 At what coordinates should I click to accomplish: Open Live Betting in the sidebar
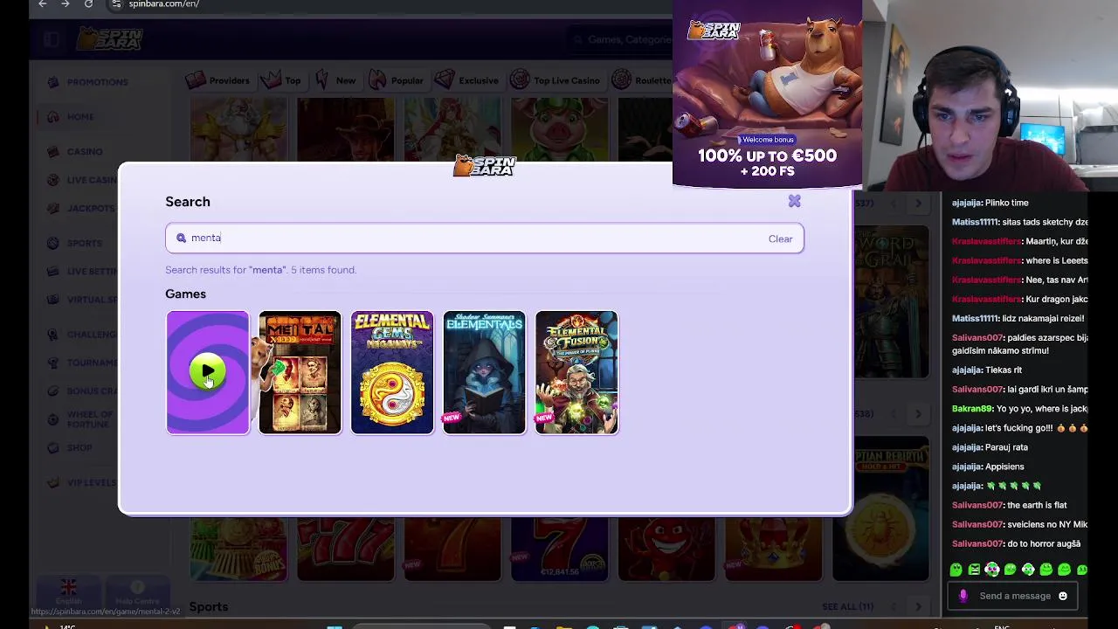(92, 271)
